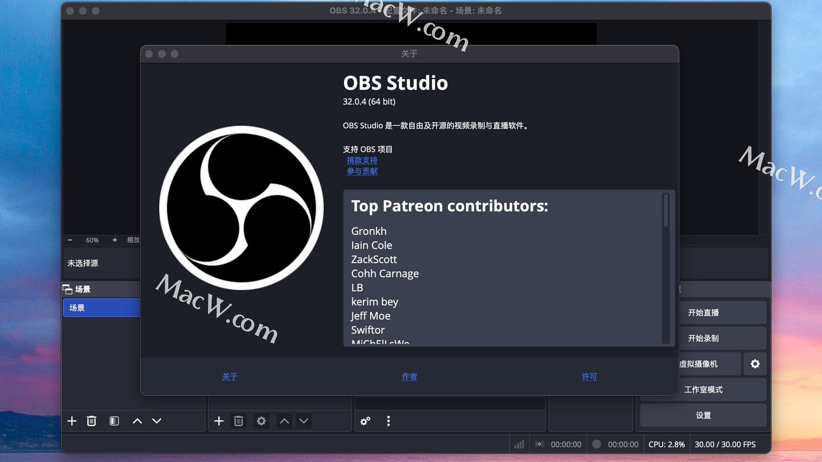The image size is (822, 462).
Task: Click the 捐款支持 donate link
Action: click(362, 160)
